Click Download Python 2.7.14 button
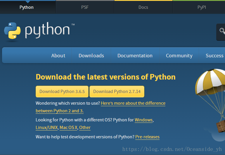The image size is (225, 155). tap(117, 92)
